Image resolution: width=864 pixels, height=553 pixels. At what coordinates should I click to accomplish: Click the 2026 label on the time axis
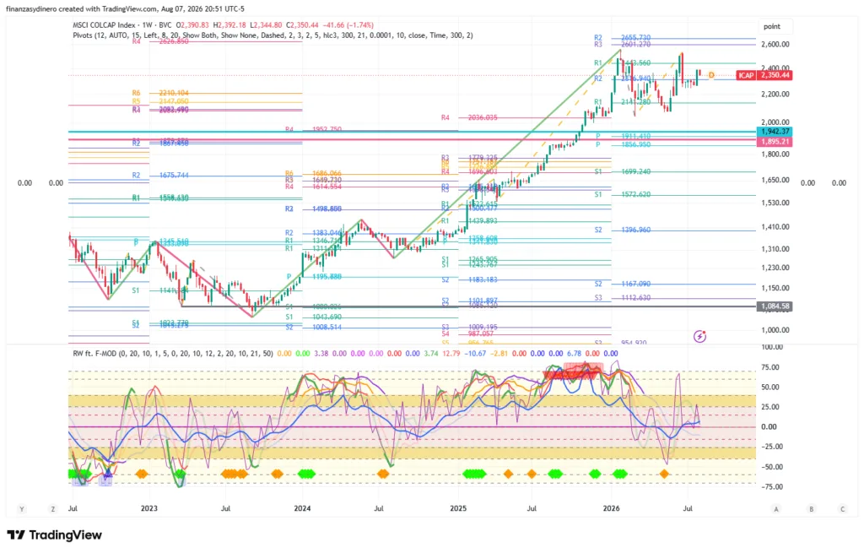point(611,508)
